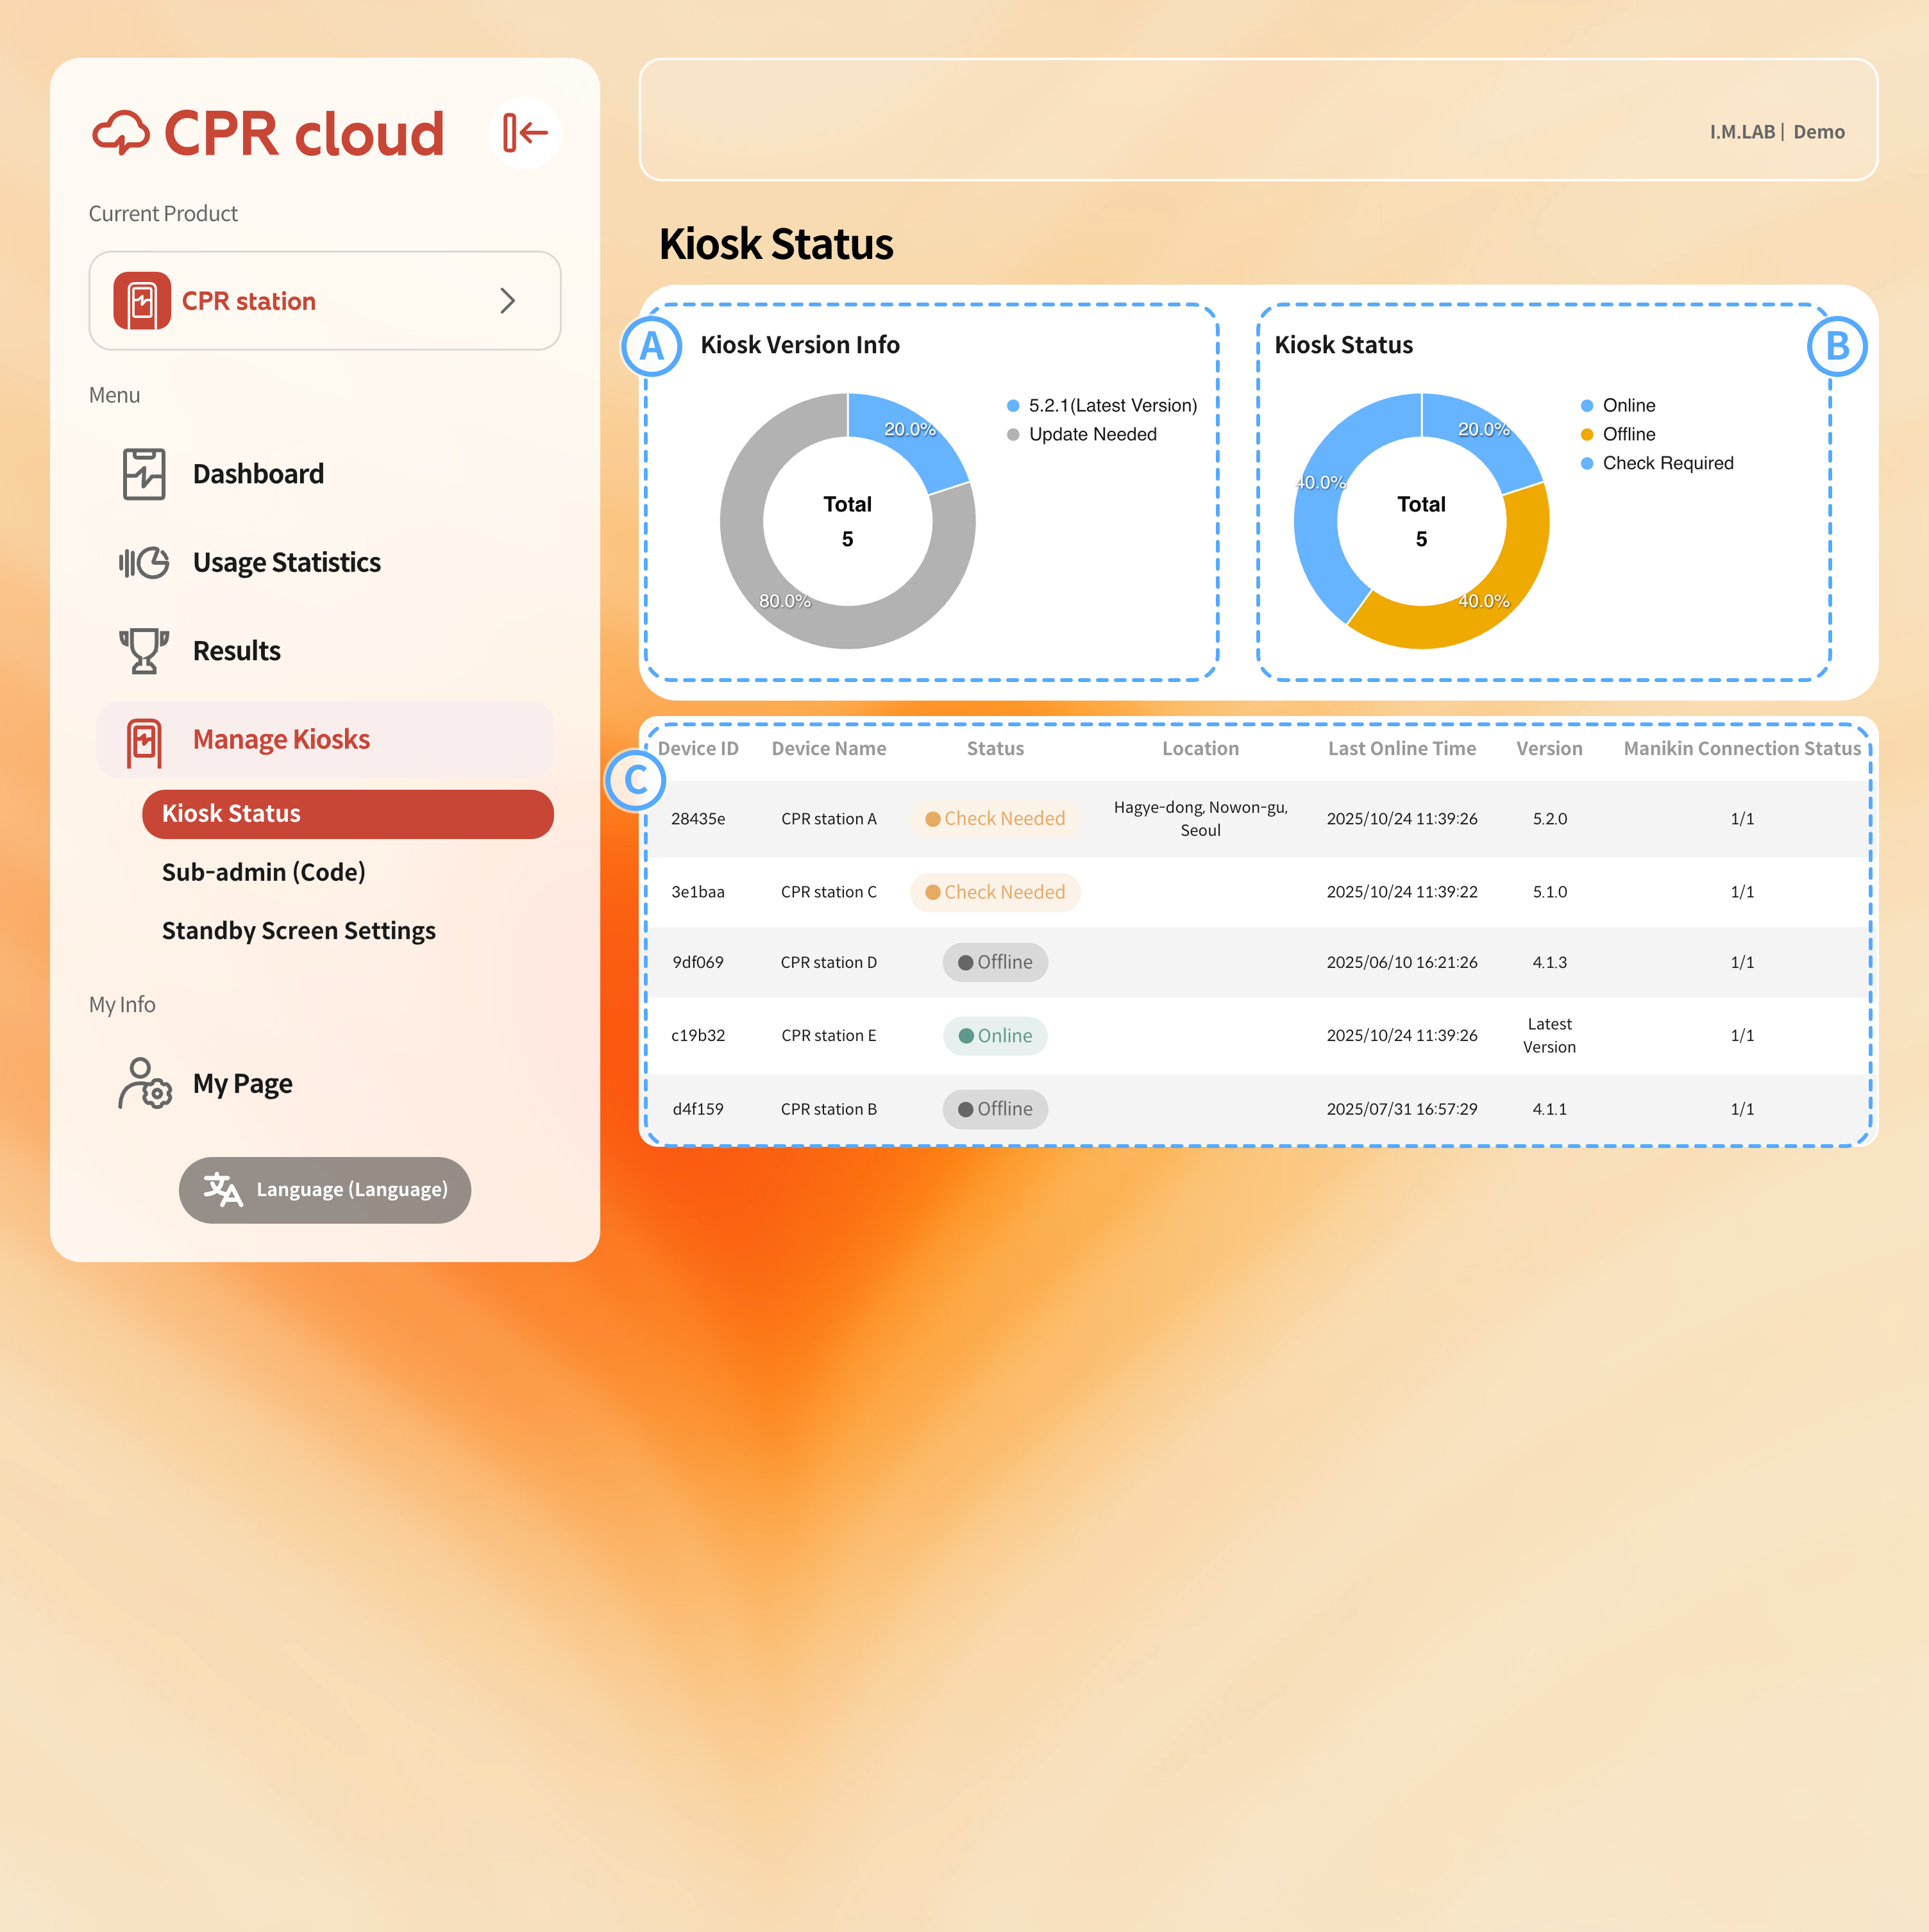Open Dashboard via its clipboard icon
The height and width of the screenshot is (1932, 1929).
click(x=144, y=474)
